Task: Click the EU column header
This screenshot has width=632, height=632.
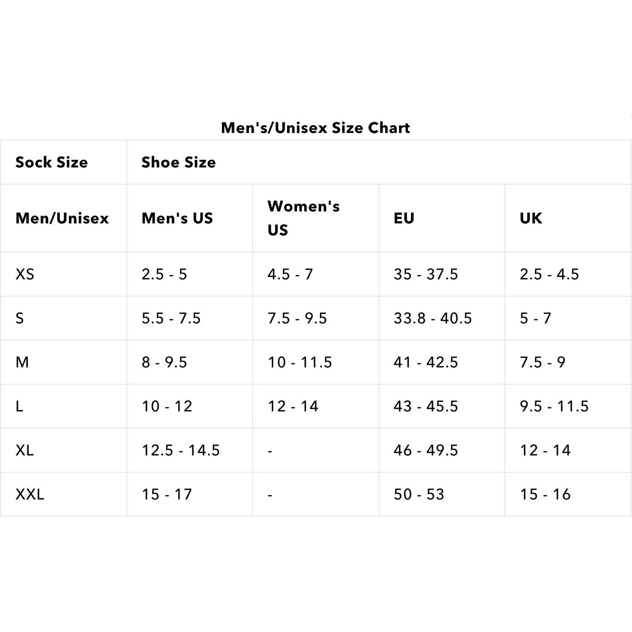Action: pyautogui.click(x=404, y=218)
